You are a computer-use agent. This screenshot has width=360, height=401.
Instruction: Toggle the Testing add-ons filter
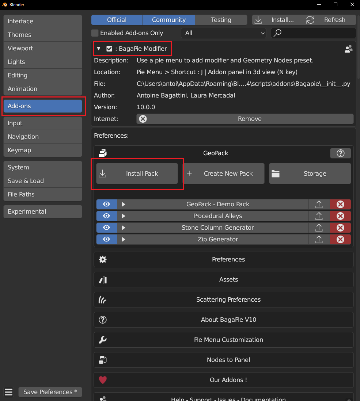[x=221, y=20]
